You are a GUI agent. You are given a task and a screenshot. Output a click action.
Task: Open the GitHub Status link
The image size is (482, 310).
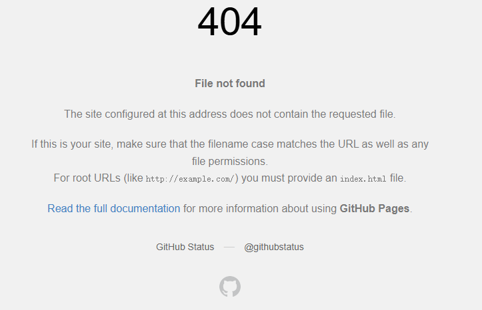click(x=185, y=247)
